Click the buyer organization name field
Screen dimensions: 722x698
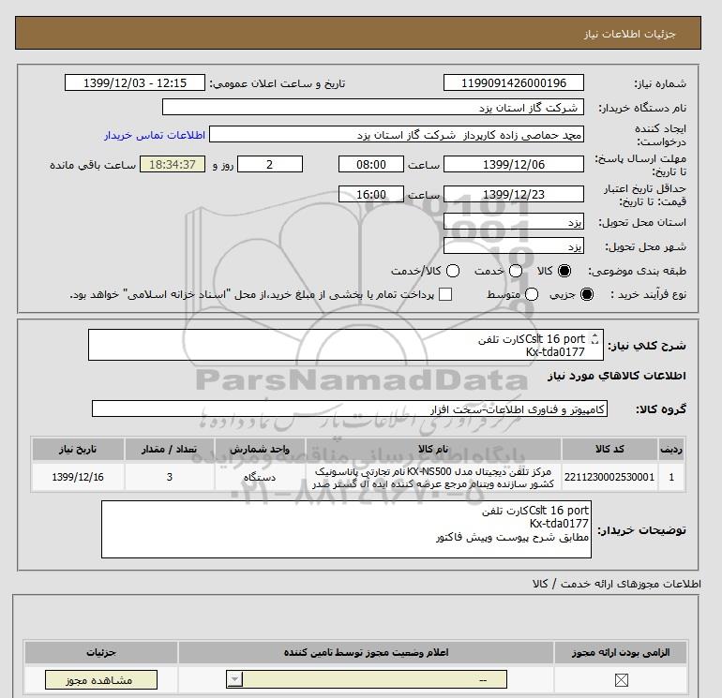tap(373, 107)
